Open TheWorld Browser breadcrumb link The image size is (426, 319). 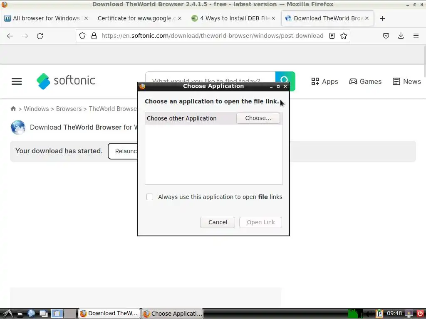113,109
